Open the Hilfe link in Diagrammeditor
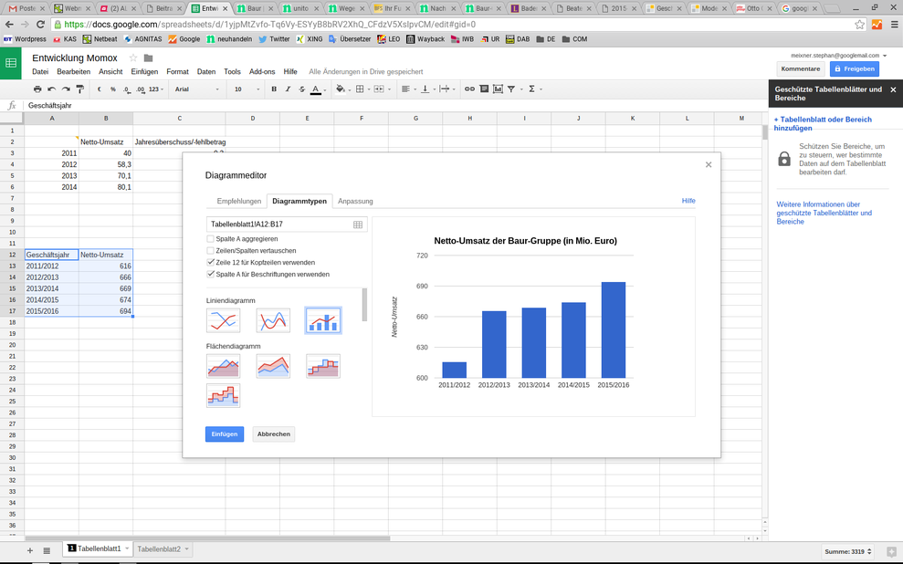The image size is (903, 564). coord(688,201)
